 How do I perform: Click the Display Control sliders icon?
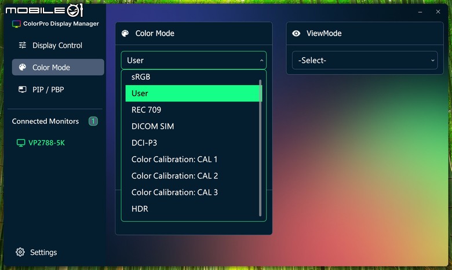23,45
